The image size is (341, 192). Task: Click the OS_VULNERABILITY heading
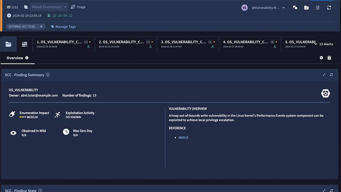[x=23, y=90]
